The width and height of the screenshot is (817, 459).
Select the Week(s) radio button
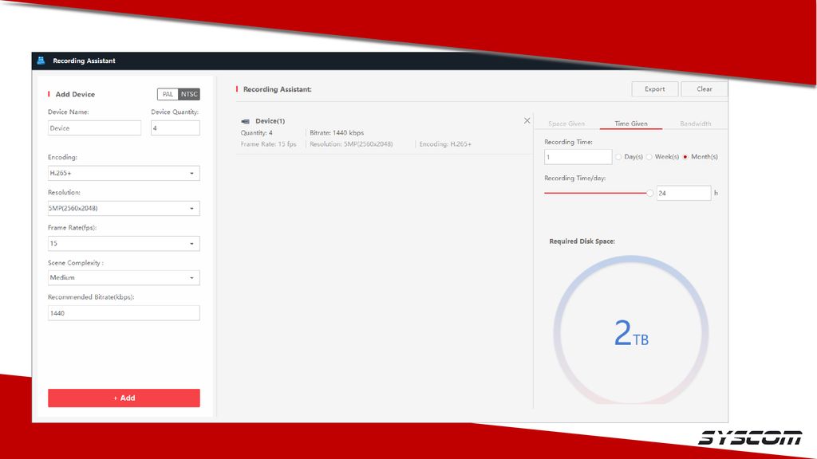649,157
